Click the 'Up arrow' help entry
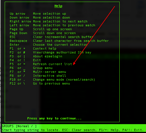Screen dimensions: 146x133 point(38,14)
